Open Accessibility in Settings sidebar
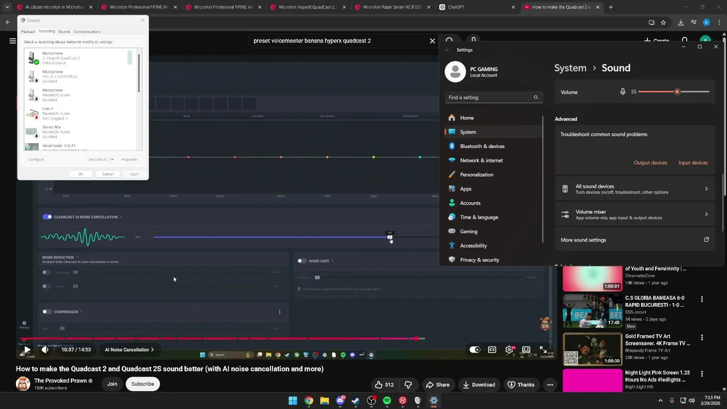Viewport: 727px width, 409px height. (494, 245)
